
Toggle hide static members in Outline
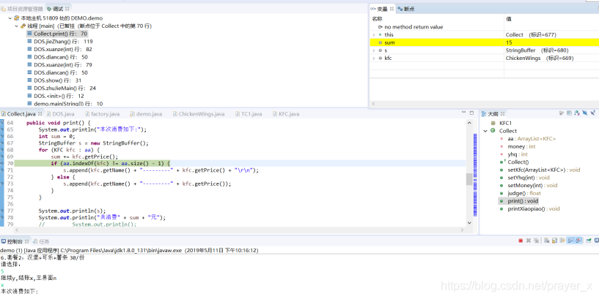(592, 113)
